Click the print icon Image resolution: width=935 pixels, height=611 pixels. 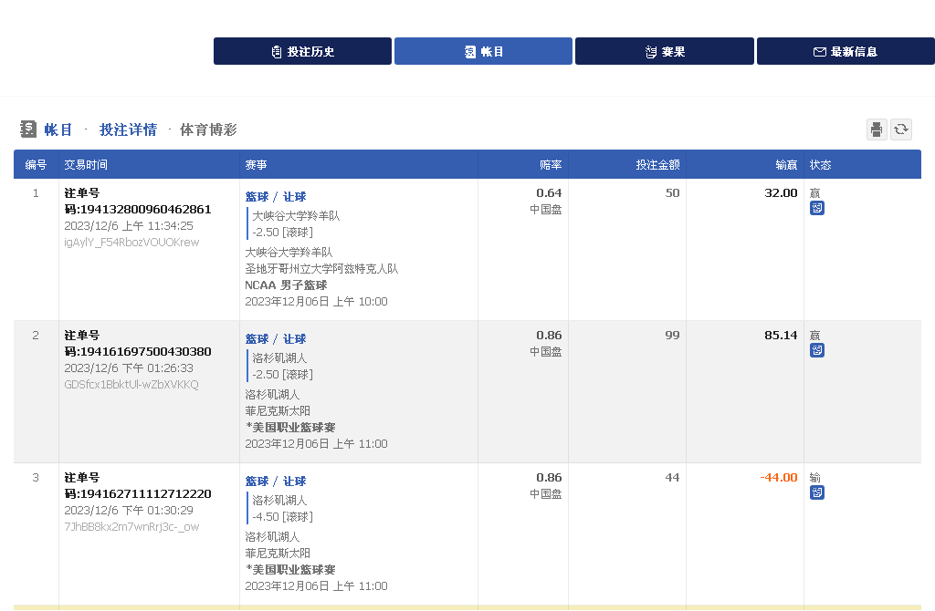(877, 129)
